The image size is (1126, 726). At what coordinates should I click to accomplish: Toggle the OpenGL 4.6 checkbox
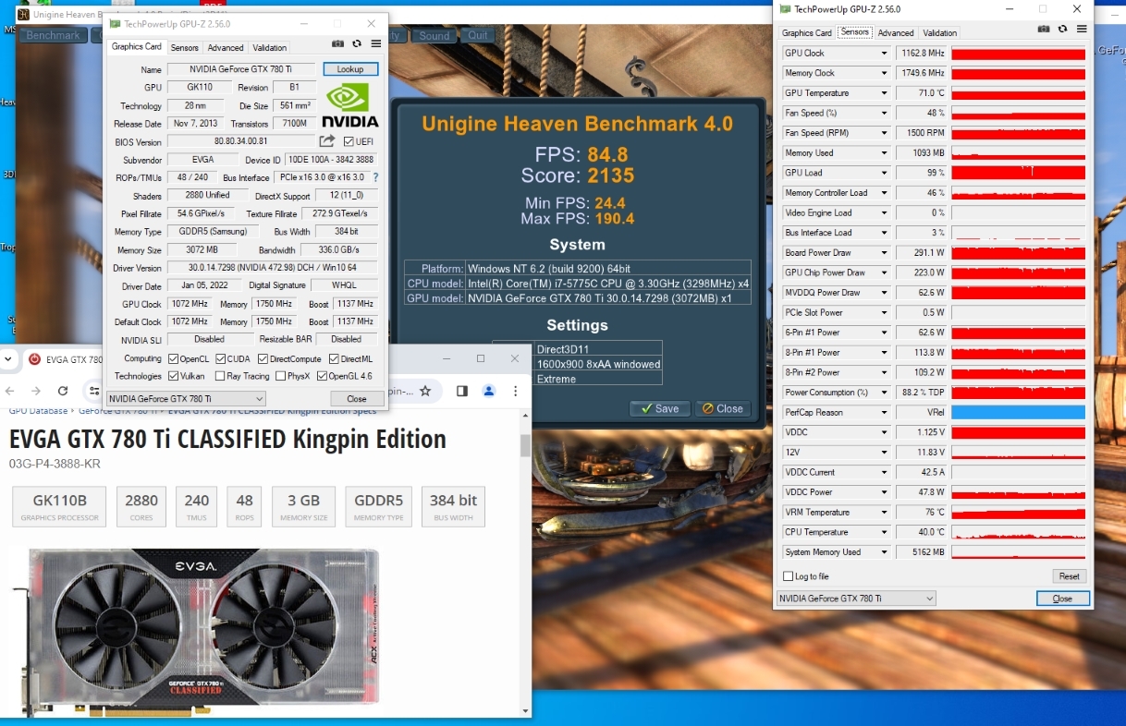[x=322, y=376]
